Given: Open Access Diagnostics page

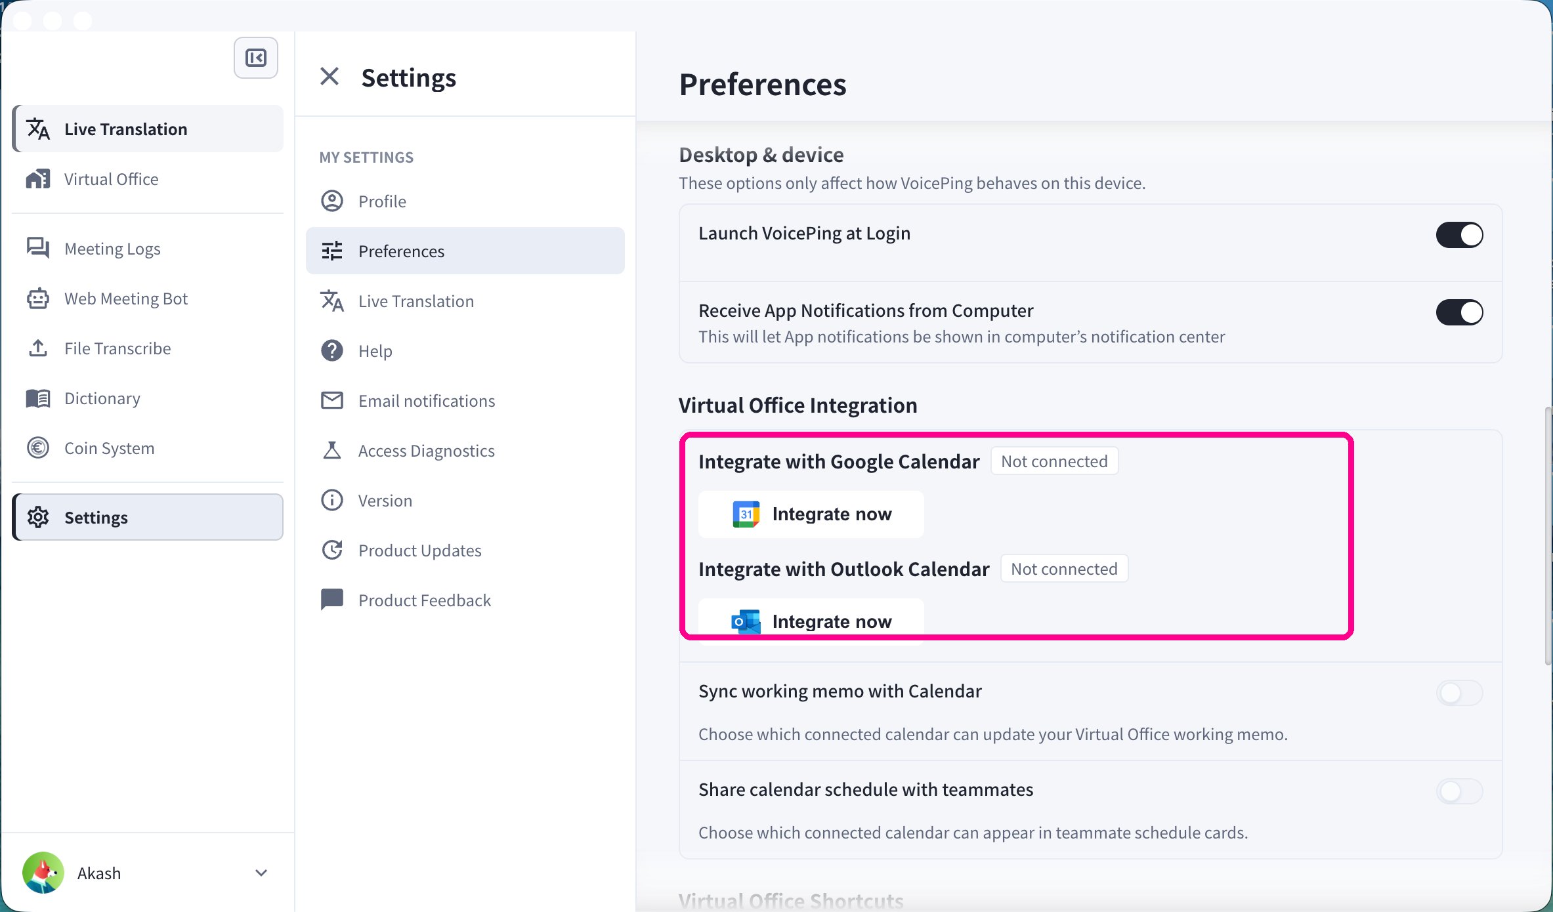Looking at the screenshot, I should click(x=465, y=451).
